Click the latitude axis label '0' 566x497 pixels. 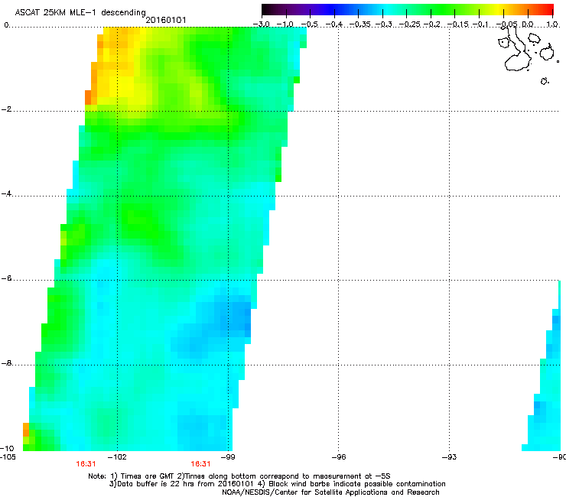click(x=6, y=25)
